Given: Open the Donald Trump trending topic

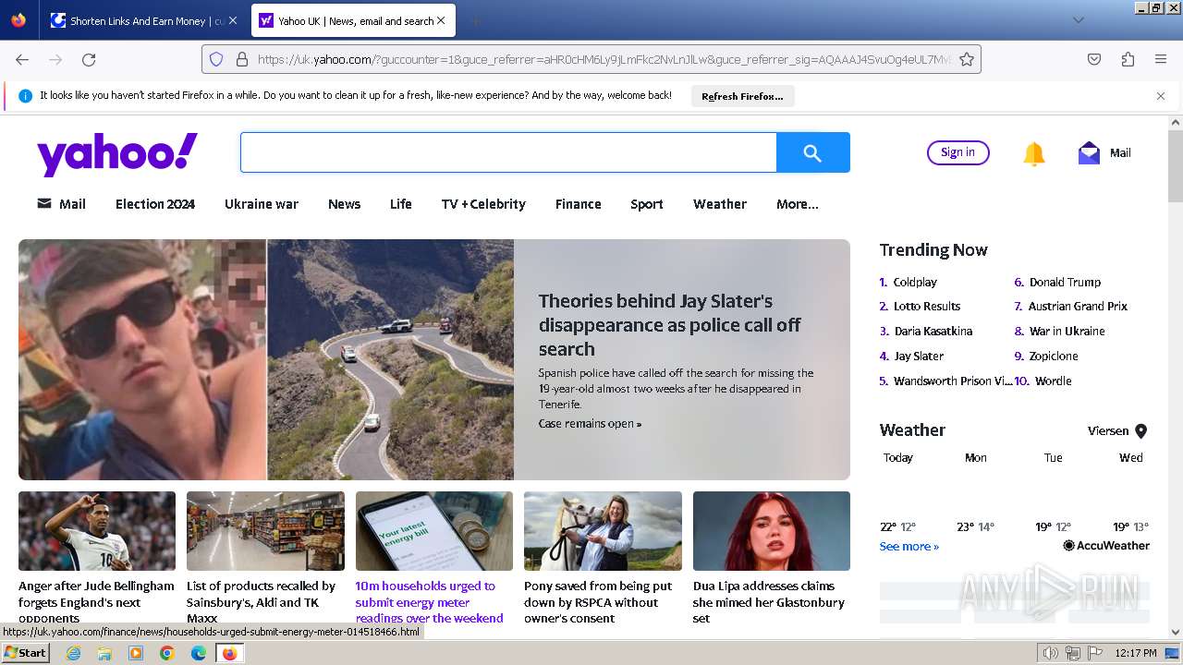Looking at the screenshot, I should (1065, 282).
